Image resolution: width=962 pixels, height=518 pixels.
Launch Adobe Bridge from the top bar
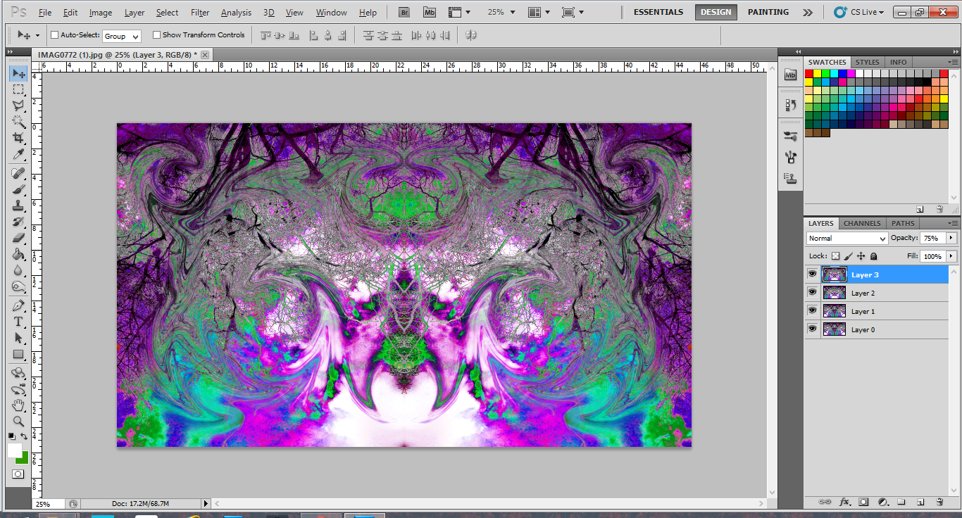pos(404,13)
